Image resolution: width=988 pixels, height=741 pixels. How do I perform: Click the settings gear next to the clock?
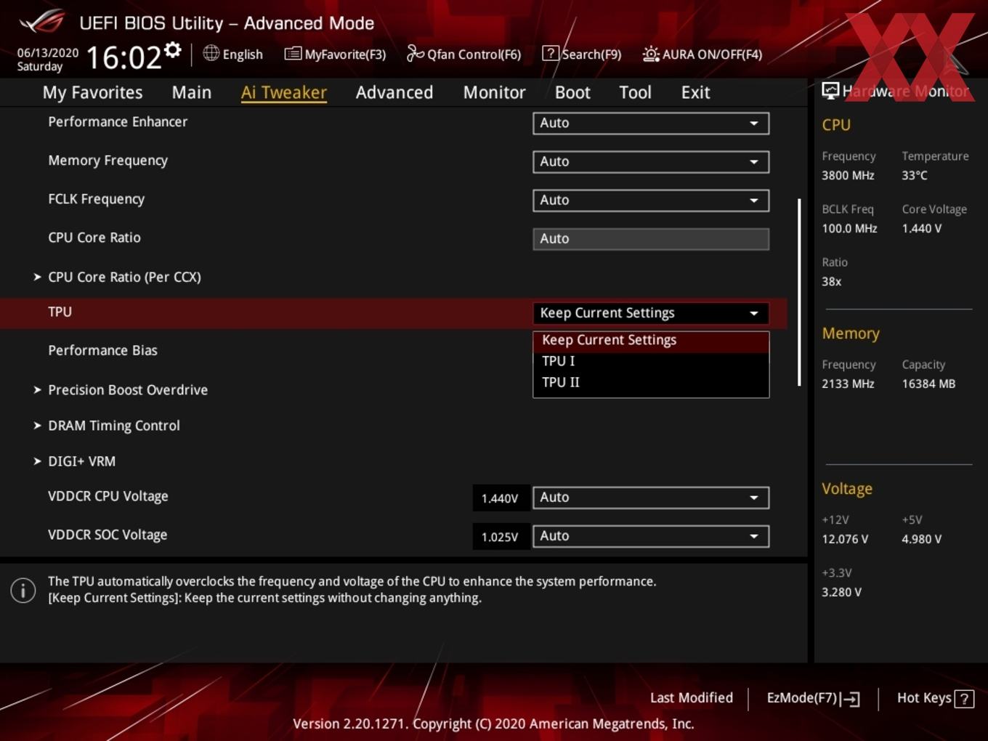[x=172, y=49]
